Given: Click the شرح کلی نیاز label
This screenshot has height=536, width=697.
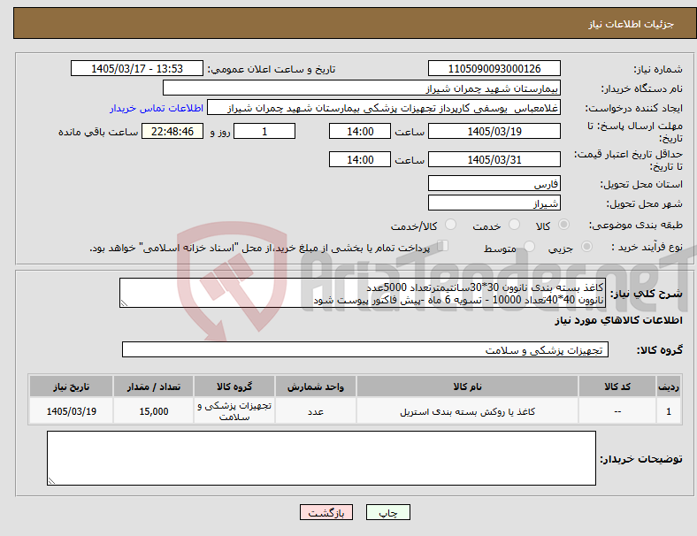Looking at the screenshot, I should (647, 294).
